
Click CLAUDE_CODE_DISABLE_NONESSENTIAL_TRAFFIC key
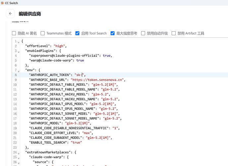(69, 128)
